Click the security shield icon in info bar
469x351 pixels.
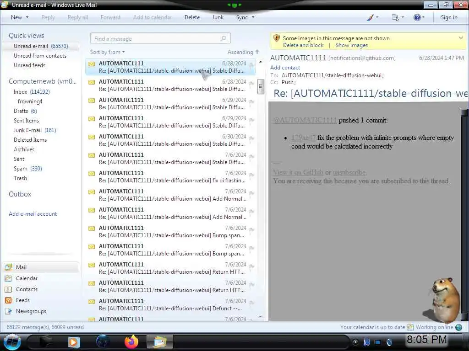pos(277,38)
